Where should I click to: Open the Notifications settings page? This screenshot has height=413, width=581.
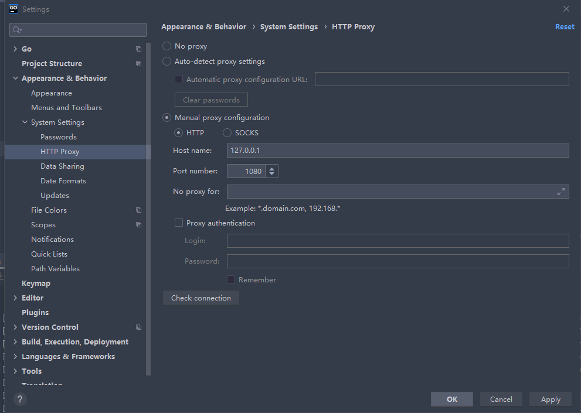(53, 239)
